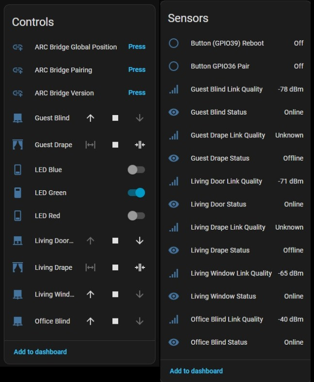Raise the Living Window blind
Image resolution: width=314 pixels, height=382 pixels.
(91, 295)
